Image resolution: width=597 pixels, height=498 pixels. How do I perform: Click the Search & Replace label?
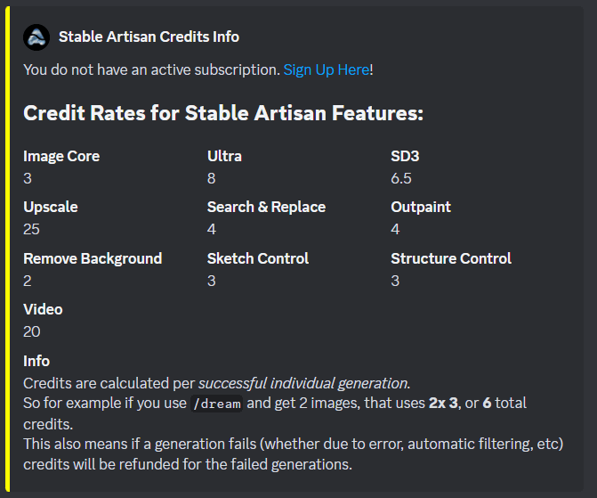pos(266,207)
